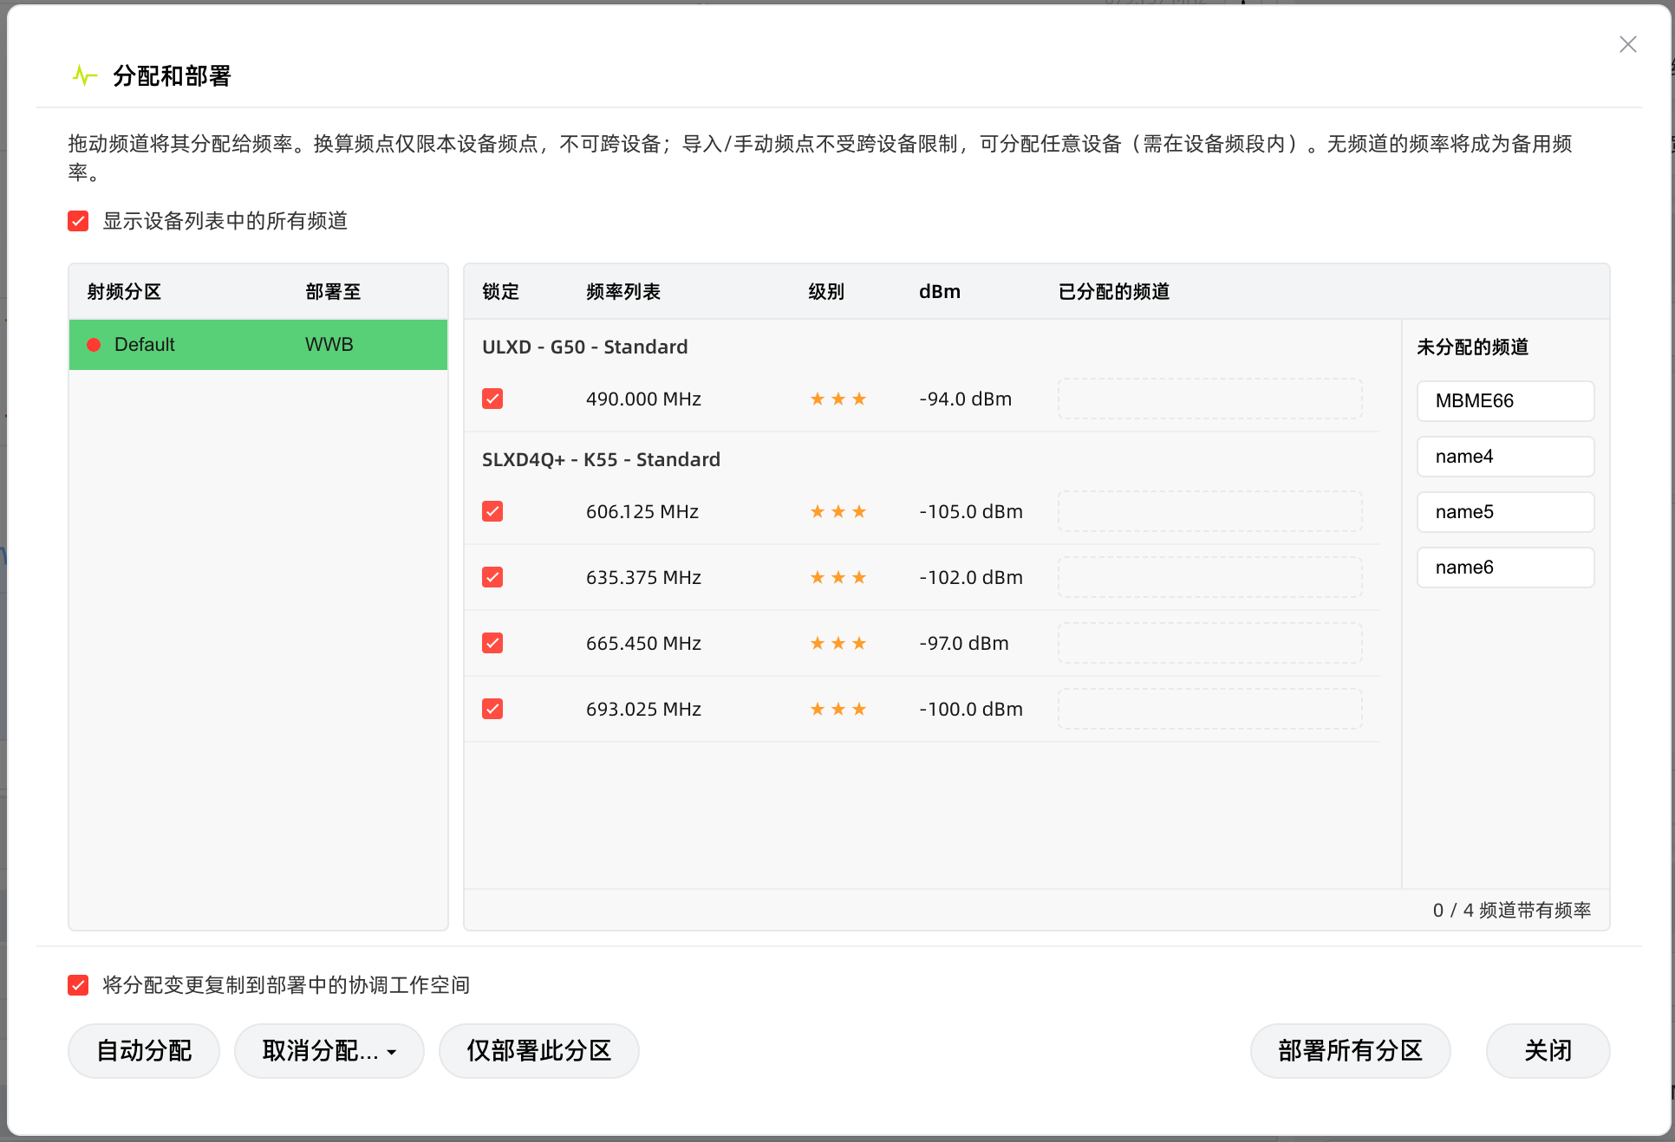
Task: Click the 0 / 4 频道带有频率 status text
Action: [x=1512, y=911]
